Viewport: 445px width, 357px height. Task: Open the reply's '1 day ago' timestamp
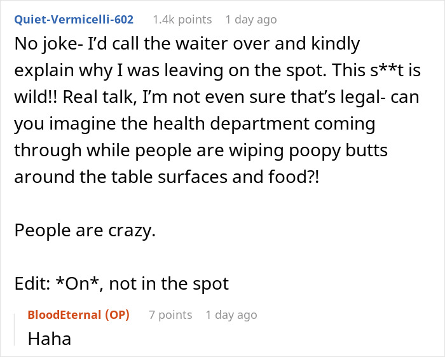pos(231,314)
